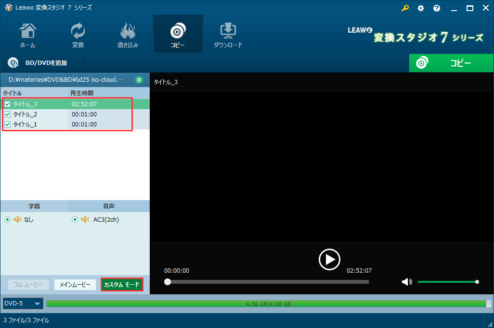Uncheck the タイトル_2 checkbox

tap(8, 114)
